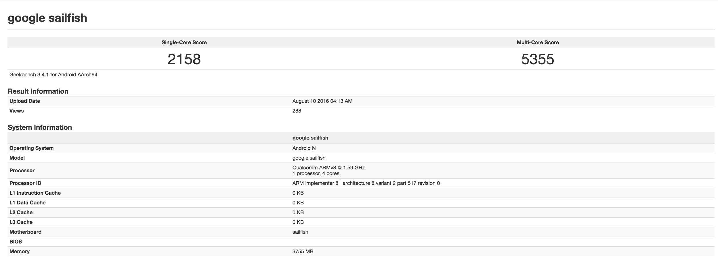The image size is (718, 263).
Task: Click the Processor row label
Action: (x=22, y=171)
